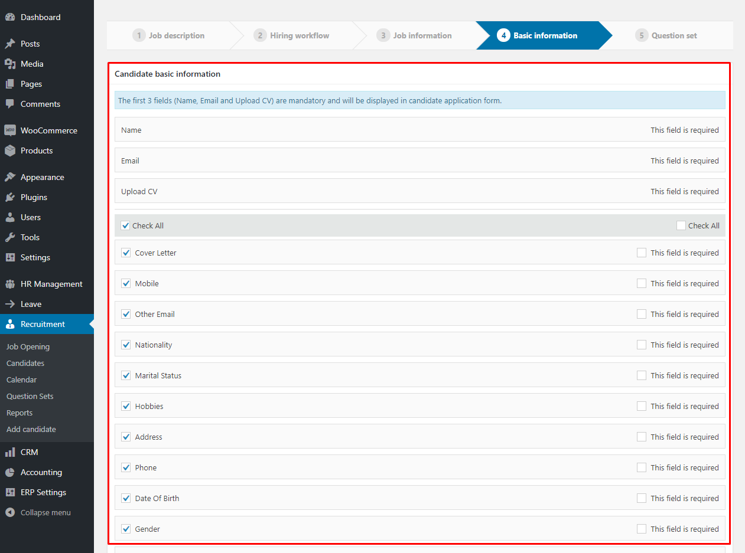Click the Products box icon
Screen dimensions: 745x553
10,150
